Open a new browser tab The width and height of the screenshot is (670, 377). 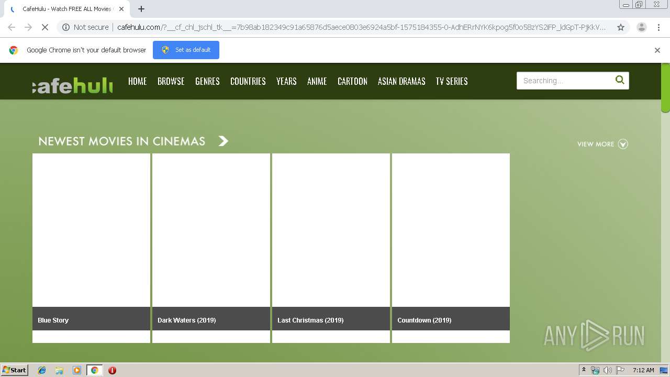141,9
